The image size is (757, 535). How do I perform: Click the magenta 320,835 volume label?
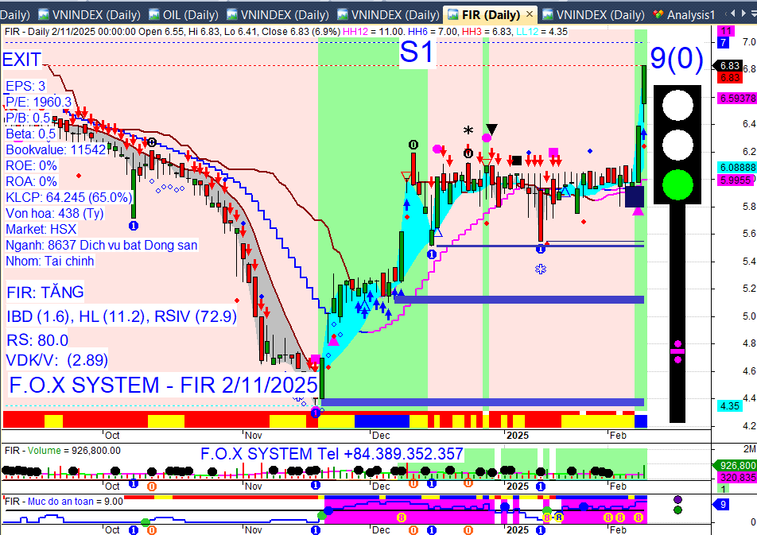pos(736,478)
